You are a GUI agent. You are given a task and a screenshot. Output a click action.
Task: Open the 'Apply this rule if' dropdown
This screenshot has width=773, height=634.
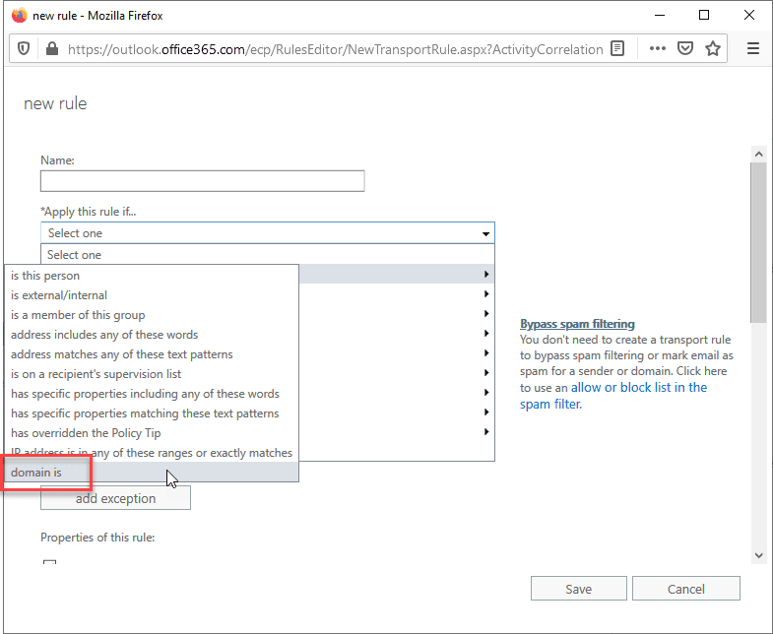pyautogui.click(x=267, y=233)
